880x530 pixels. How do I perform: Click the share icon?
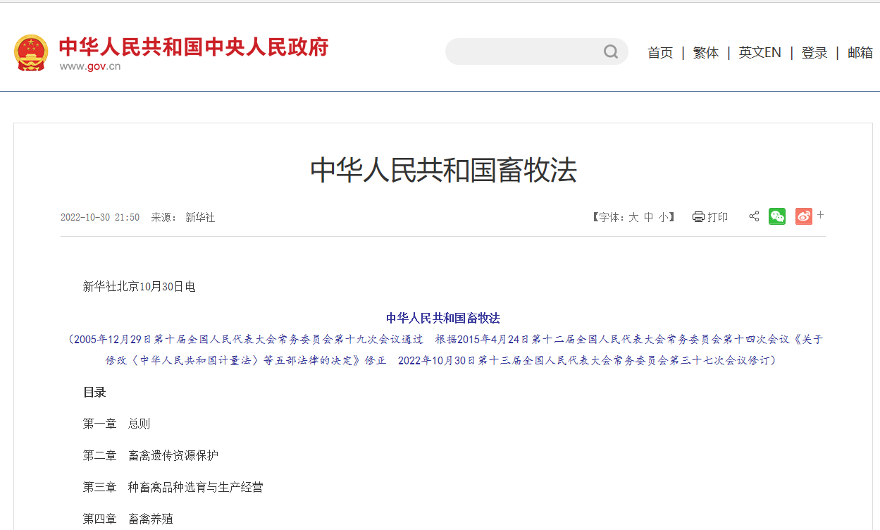click(754, 216)
